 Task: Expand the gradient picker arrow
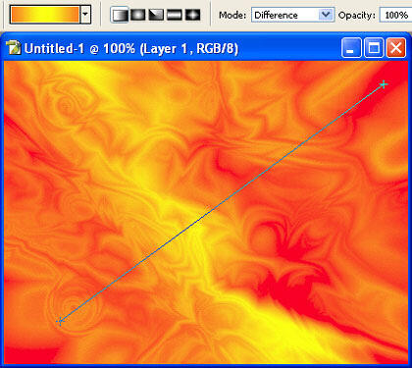tap(85, 15)
